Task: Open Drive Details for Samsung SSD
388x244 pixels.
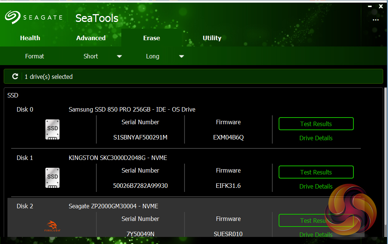Action: [316, 138]
